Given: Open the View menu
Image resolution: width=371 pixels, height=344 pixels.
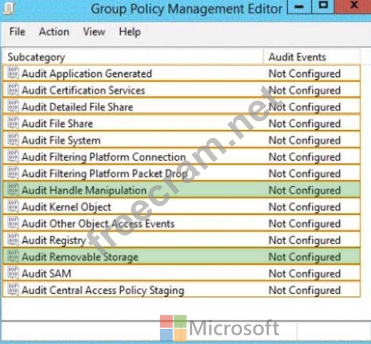Looking at the screenshot, I should point(94,31).
